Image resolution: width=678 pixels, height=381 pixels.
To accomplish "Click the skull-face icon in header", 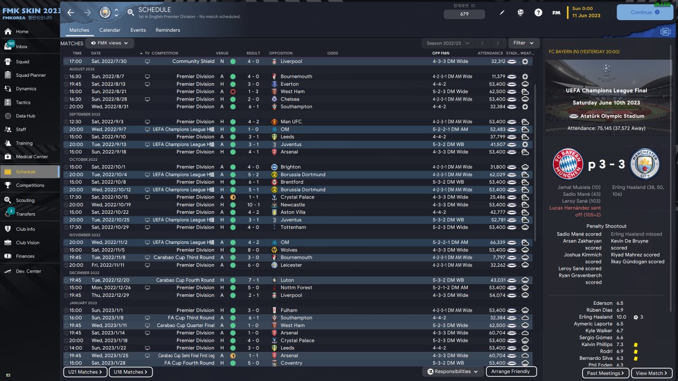I will 520,13.
